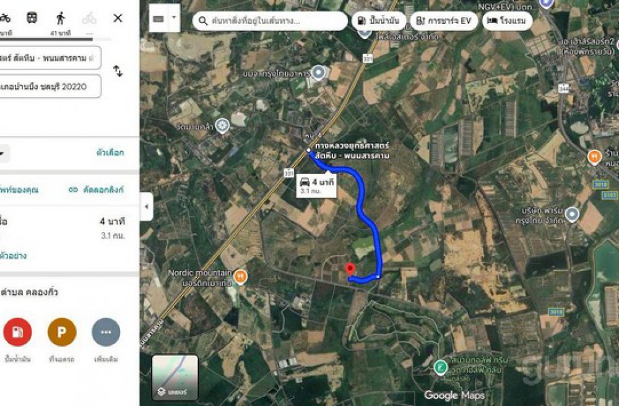Open the Nordic mountain restaurant marker
The image size is (619, 406).
coord(240,277)
